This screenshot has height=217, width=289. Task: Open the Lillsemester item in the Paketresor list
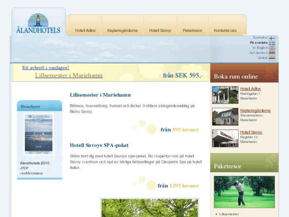pos(229,214)
